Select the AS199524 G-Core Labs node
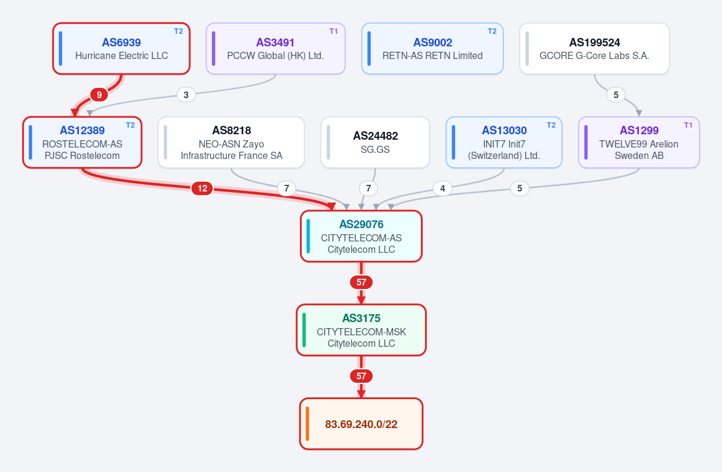The image size is (722, 472). coord(594,48)
